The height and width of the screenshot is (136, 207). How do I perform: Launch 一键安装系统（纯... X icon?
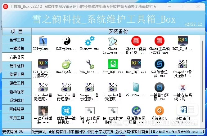pos(182,87)
